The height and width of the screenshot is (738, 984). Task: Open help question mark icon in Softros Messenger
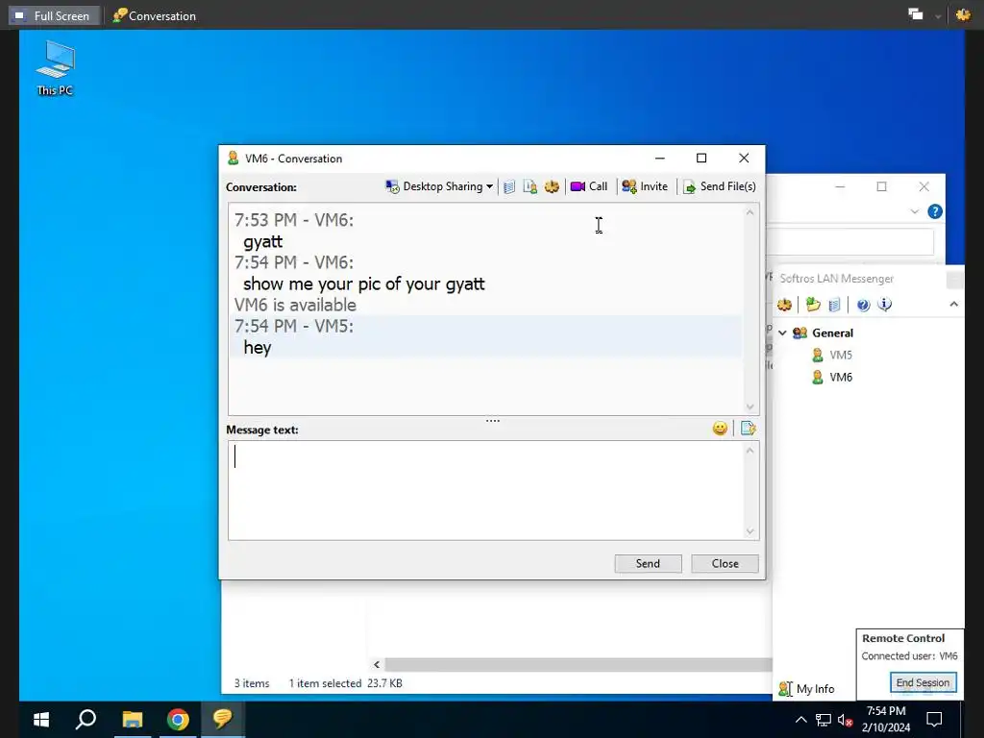864,305
